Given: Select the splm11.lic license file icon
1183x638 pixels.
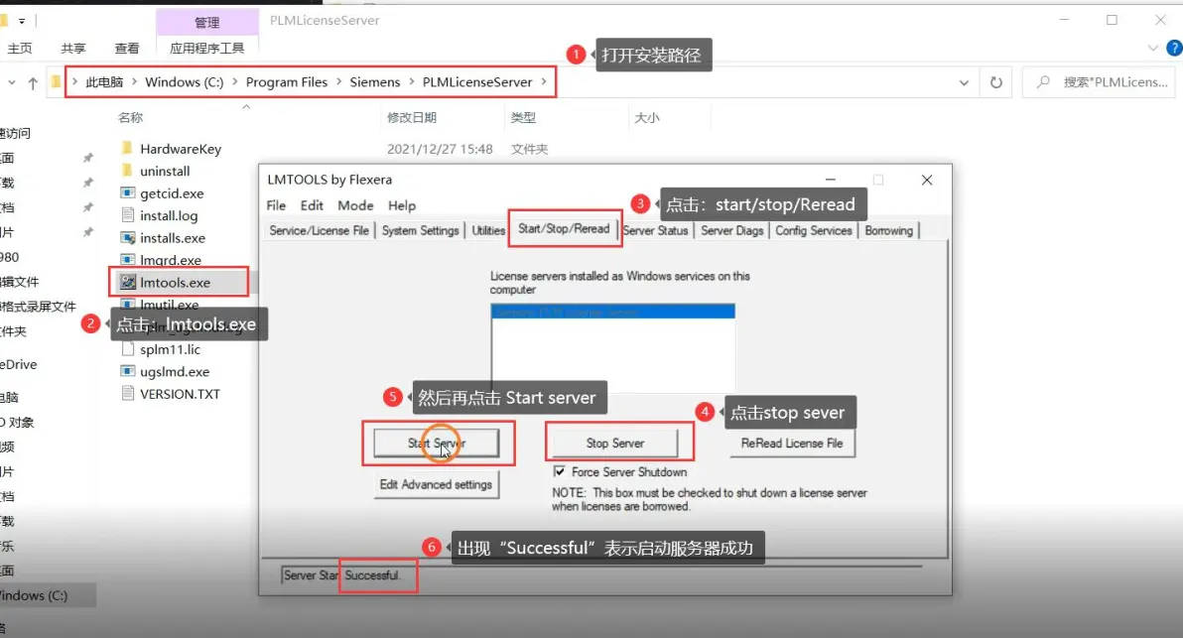Looking at the screenshot, I should click(x=127, y=349).
